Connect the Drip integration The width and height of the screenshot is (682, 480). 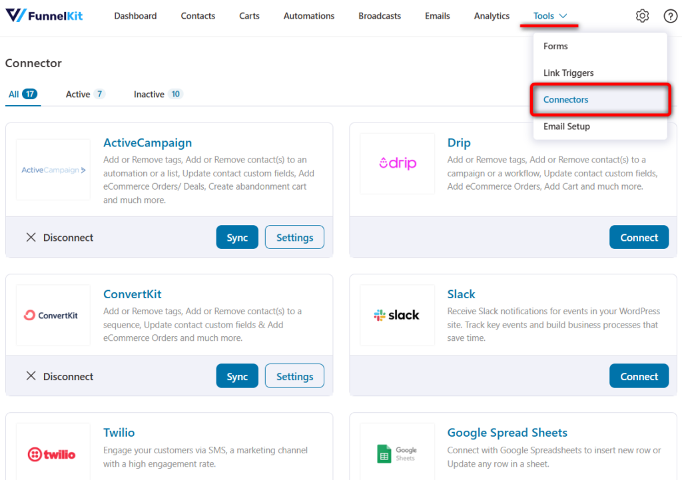coord(639,236)
